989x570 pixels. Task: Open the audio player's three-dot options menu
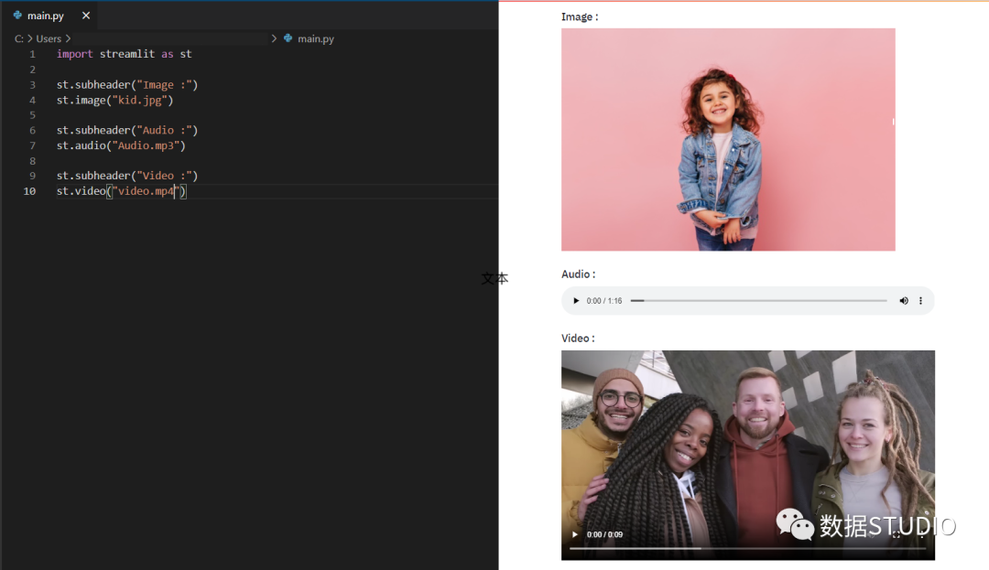919,300
